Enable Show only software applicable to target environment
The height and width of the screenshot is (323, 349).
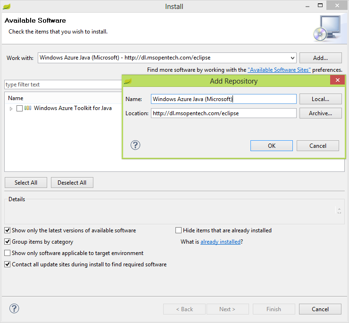coord(8,253)
